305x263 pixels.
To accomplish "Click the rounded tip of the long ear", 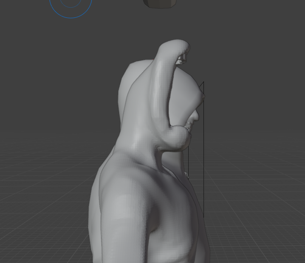I will tap(178, 45).
